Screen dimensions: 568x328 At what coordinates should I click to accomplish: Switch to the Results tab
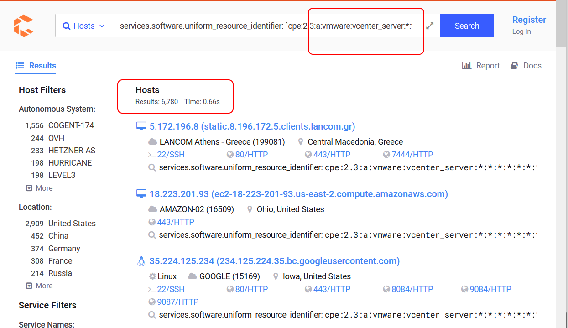click(36, 66)
